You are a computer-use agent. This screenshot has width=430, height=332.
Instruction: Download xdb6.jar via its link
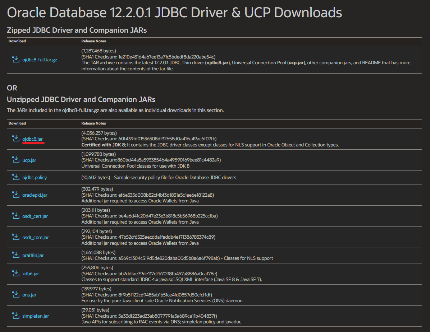click(31, 274)
